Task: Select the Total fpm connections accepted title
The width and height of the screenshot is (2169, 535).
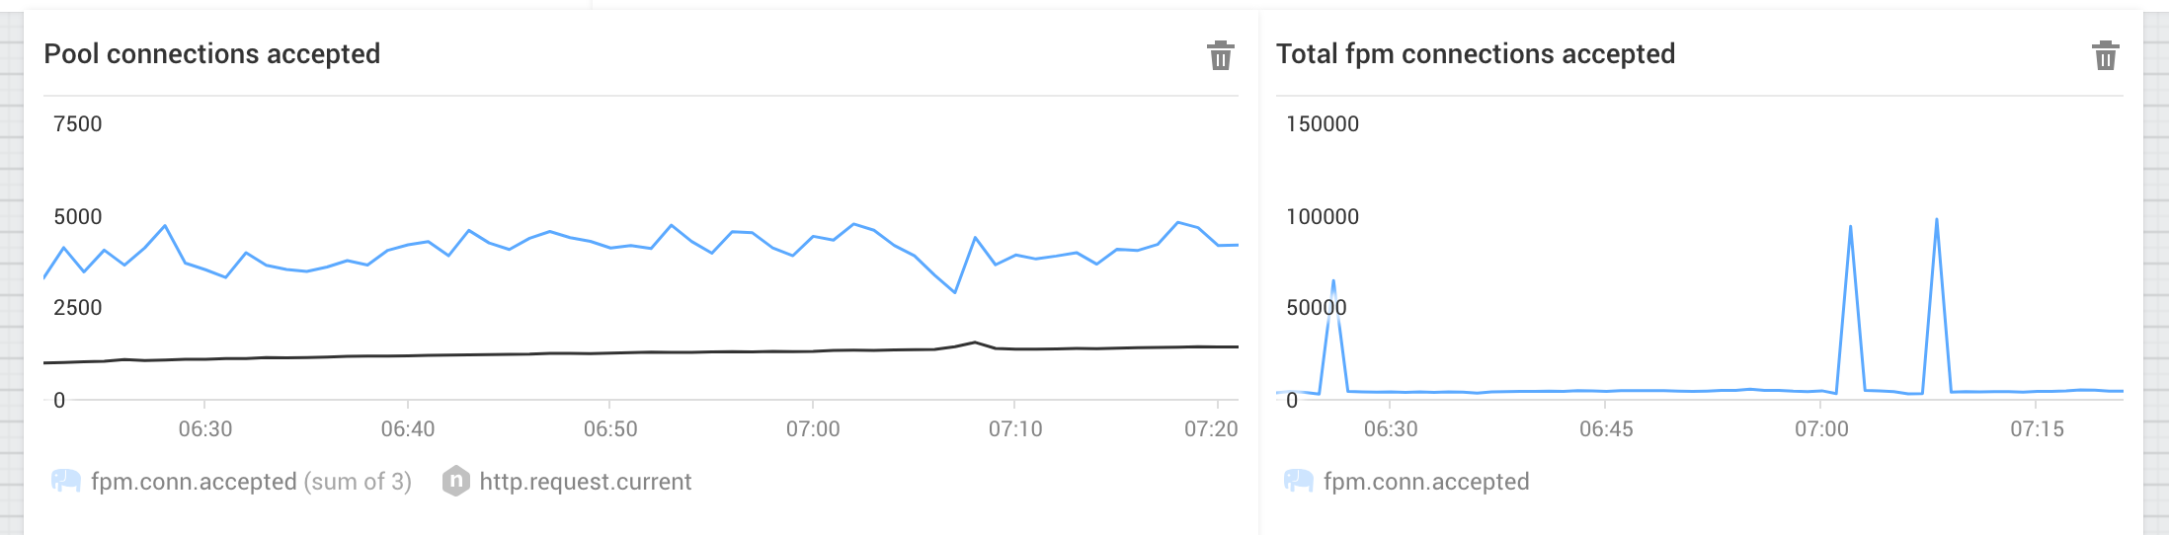Action: click(x=1475, y=53)
